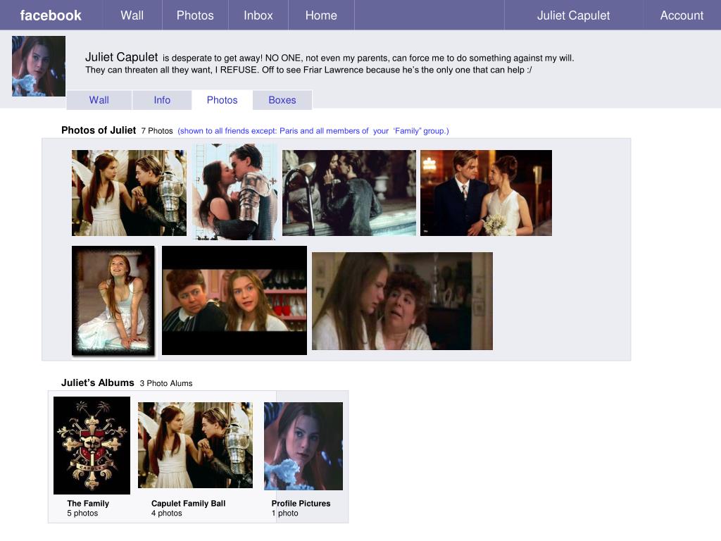This screenshot has width=721, height=541.
Task: Click the '7 Photos' count text
Action: [157, 130]
